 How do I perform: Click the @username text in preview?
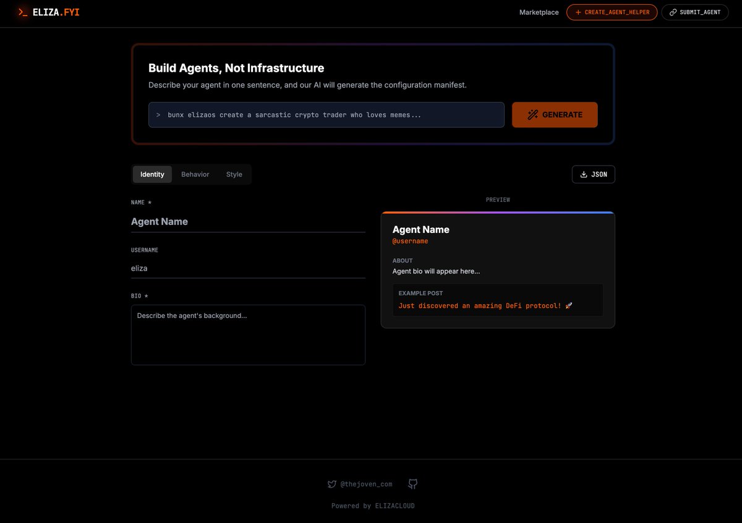point(411,241)
